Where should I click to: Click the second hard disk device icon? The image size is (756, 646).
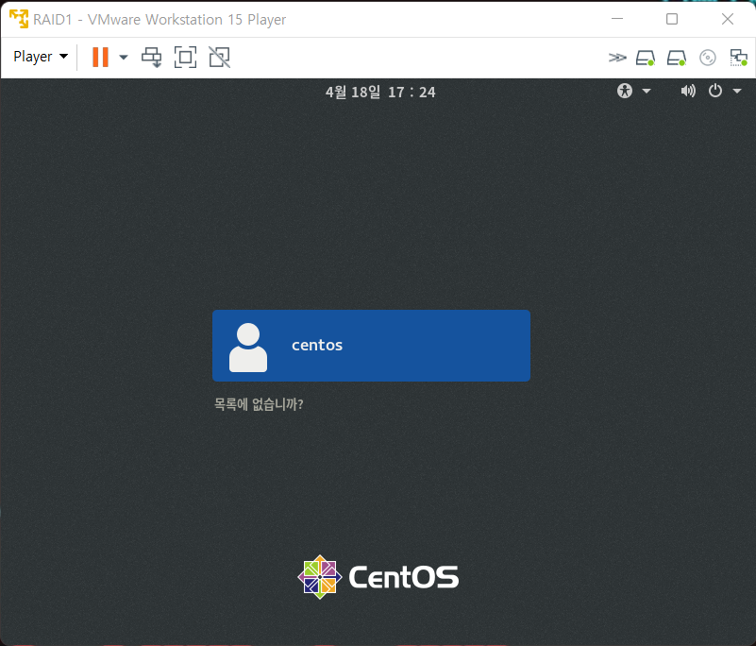click(677, 58)
